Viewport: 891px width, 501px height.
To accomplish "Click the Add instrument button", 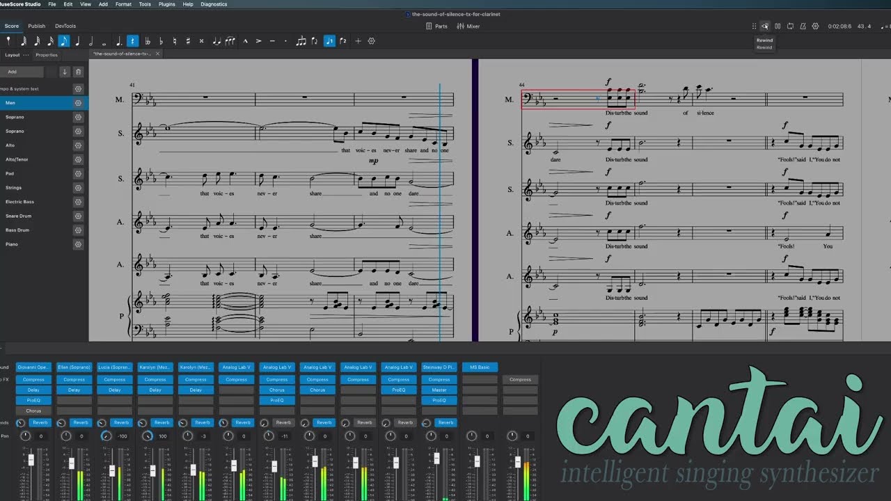I will tap(22, 72).
